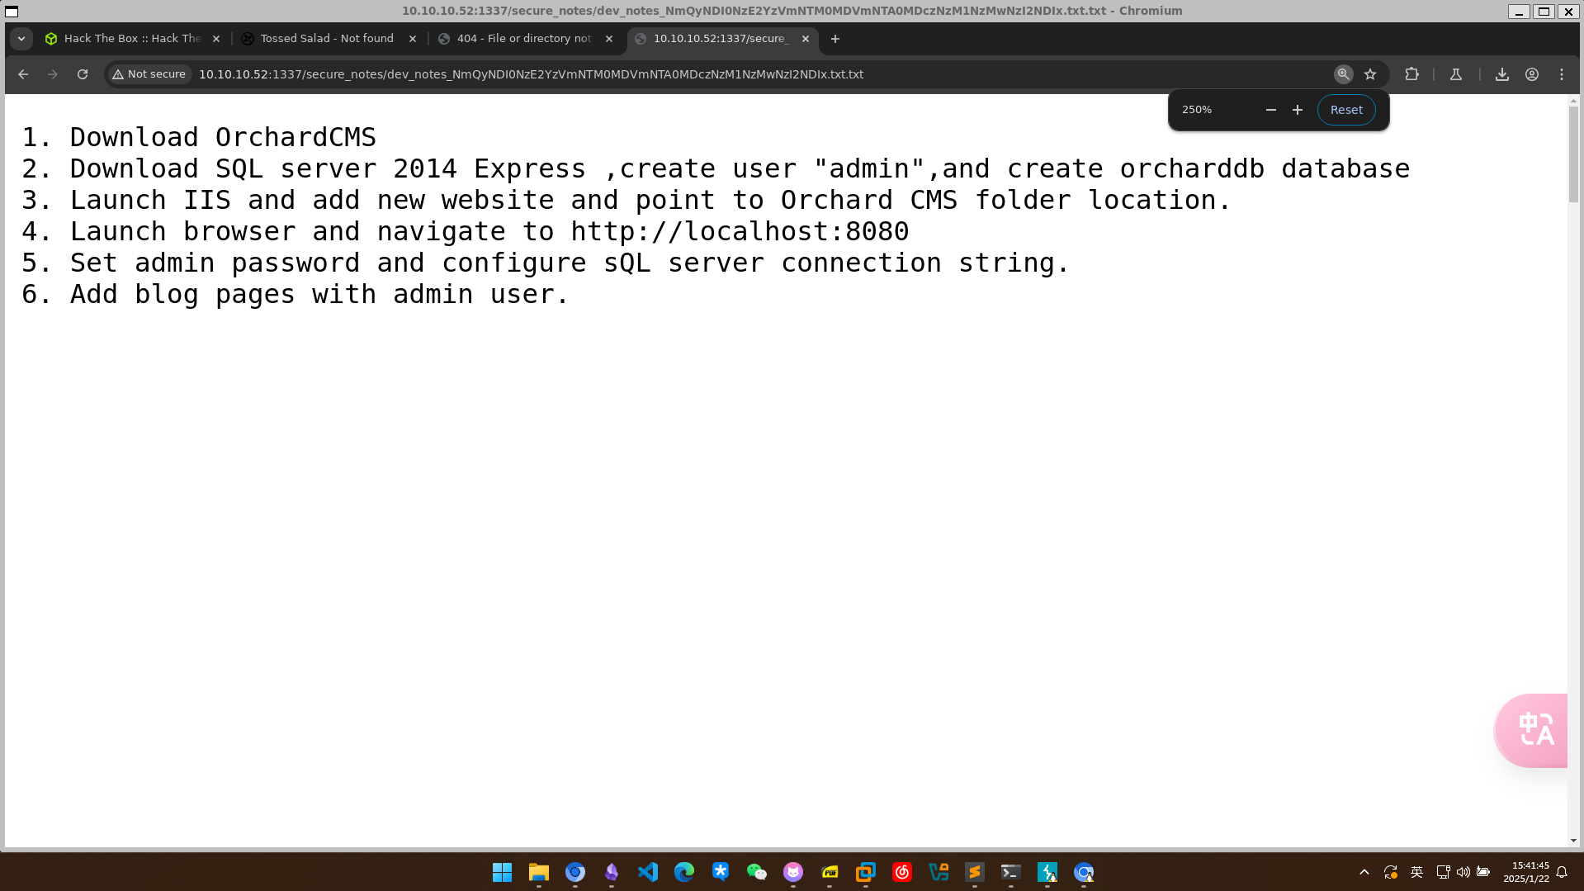Reload the page with refresh icon
The height and width of the screenshot is (891, 1584).
coord(83,74)
